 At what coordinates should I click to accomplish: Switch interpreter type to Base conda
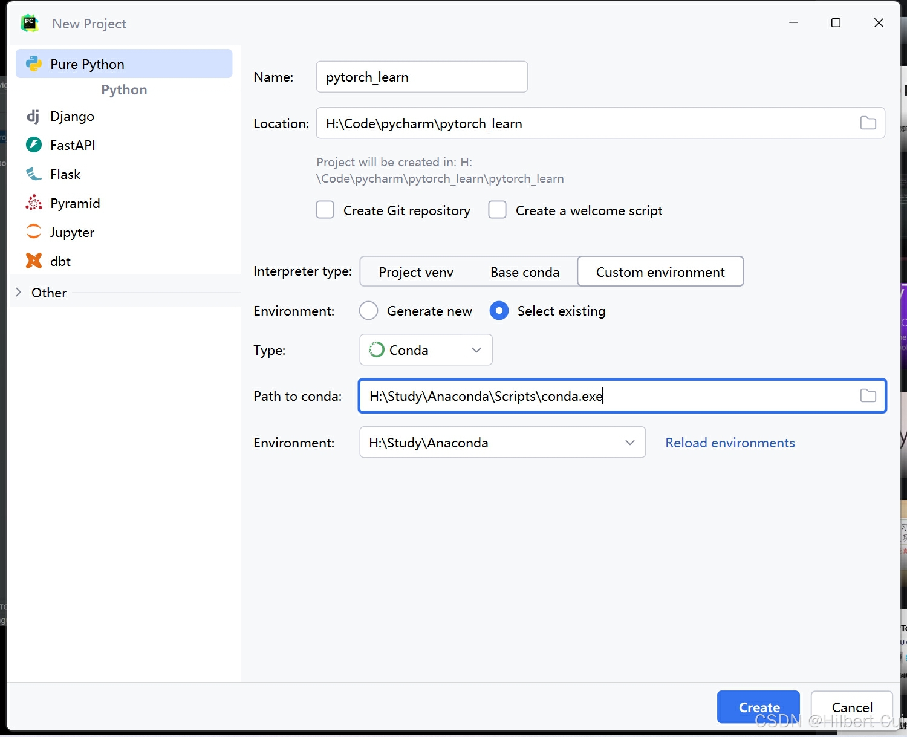click(x=525, y=272)
